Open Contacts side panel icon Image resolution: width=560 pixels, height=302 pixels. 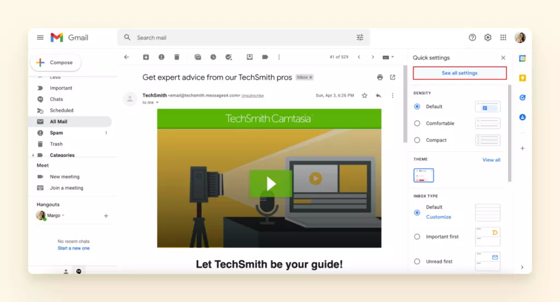click(522, 117)
